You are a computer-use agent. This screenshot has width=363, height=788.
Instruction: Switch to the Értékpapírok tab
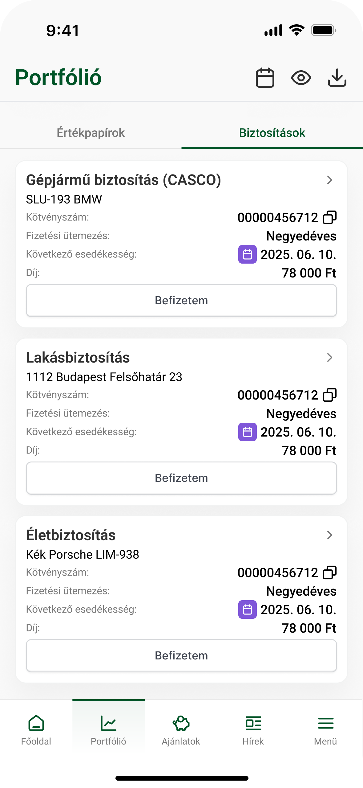pyautogui.click(x=91, y=133)
